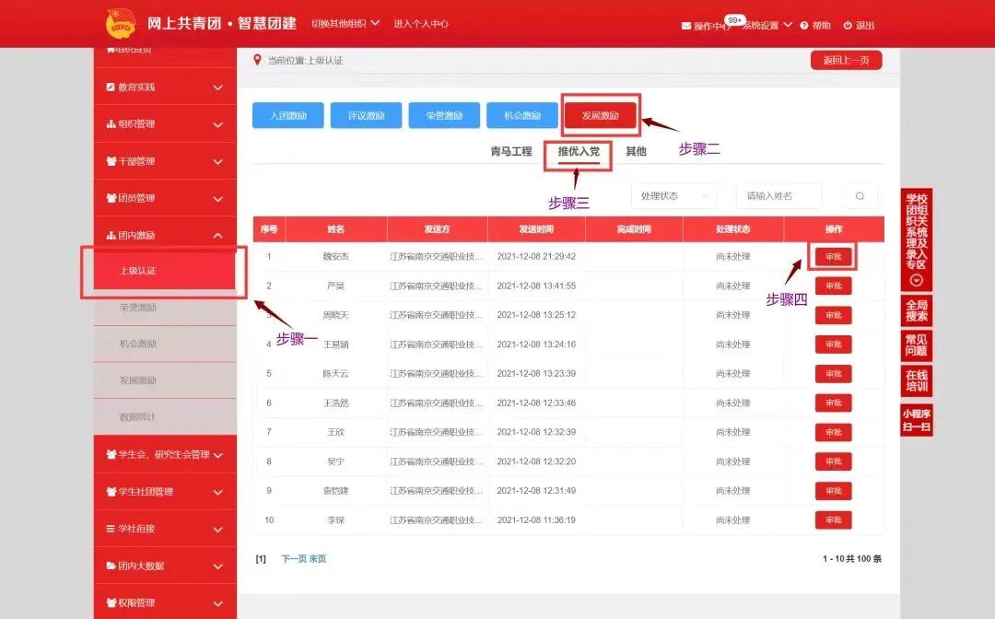This screenshot has height=619, width=995.
Task: Expand the 组织管理 menu chevron
Action: pos(217,124)
